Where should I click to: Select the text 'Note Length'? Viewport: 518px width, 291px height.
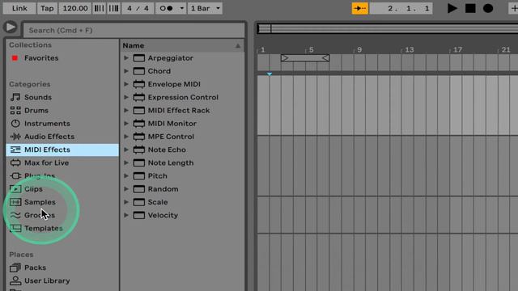point(171,162)
